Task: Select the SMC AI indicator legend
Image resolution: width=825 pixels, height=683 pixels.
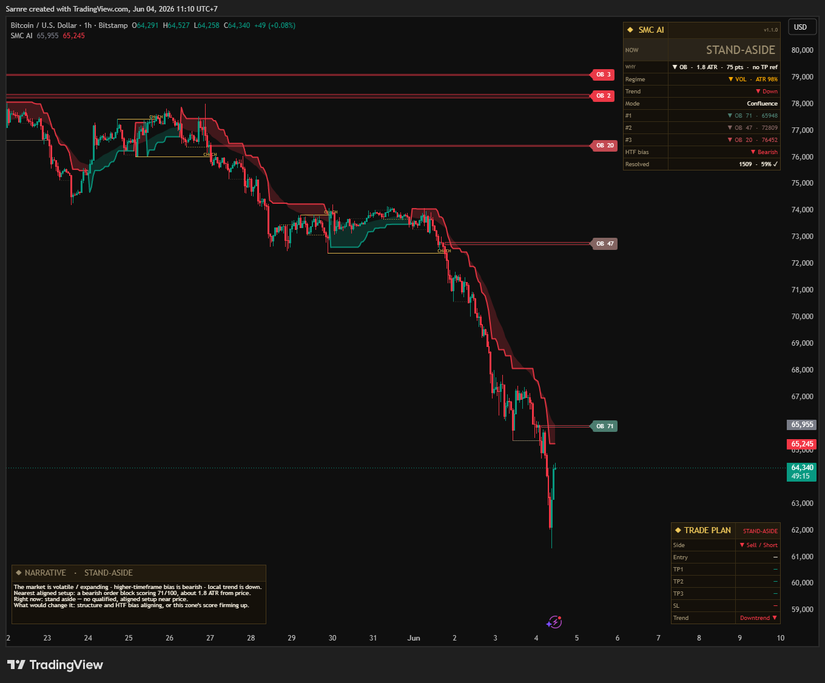Action: tap(21, 36)
